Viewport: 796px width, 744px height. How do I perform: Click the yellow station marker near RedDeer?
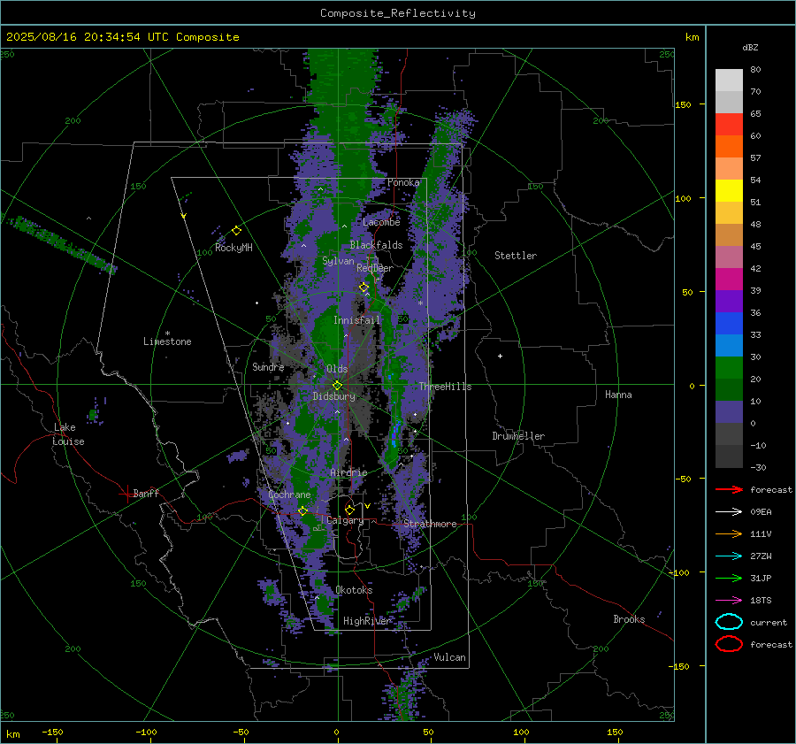click(x=364, y=287)
